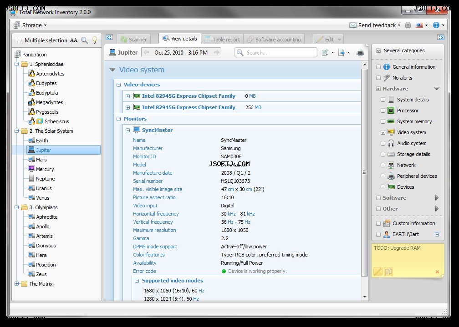Click the blue help question icon
Viewport: 459px width, 327px height.
[x=436, y=25]
